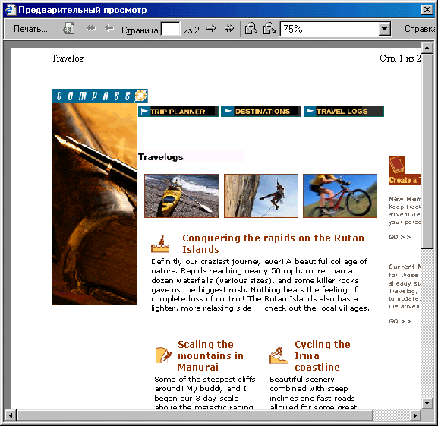Jump to last page arrow icon
Screen dimensions: 438x426
pyautogui.click(x=229, y=29)
